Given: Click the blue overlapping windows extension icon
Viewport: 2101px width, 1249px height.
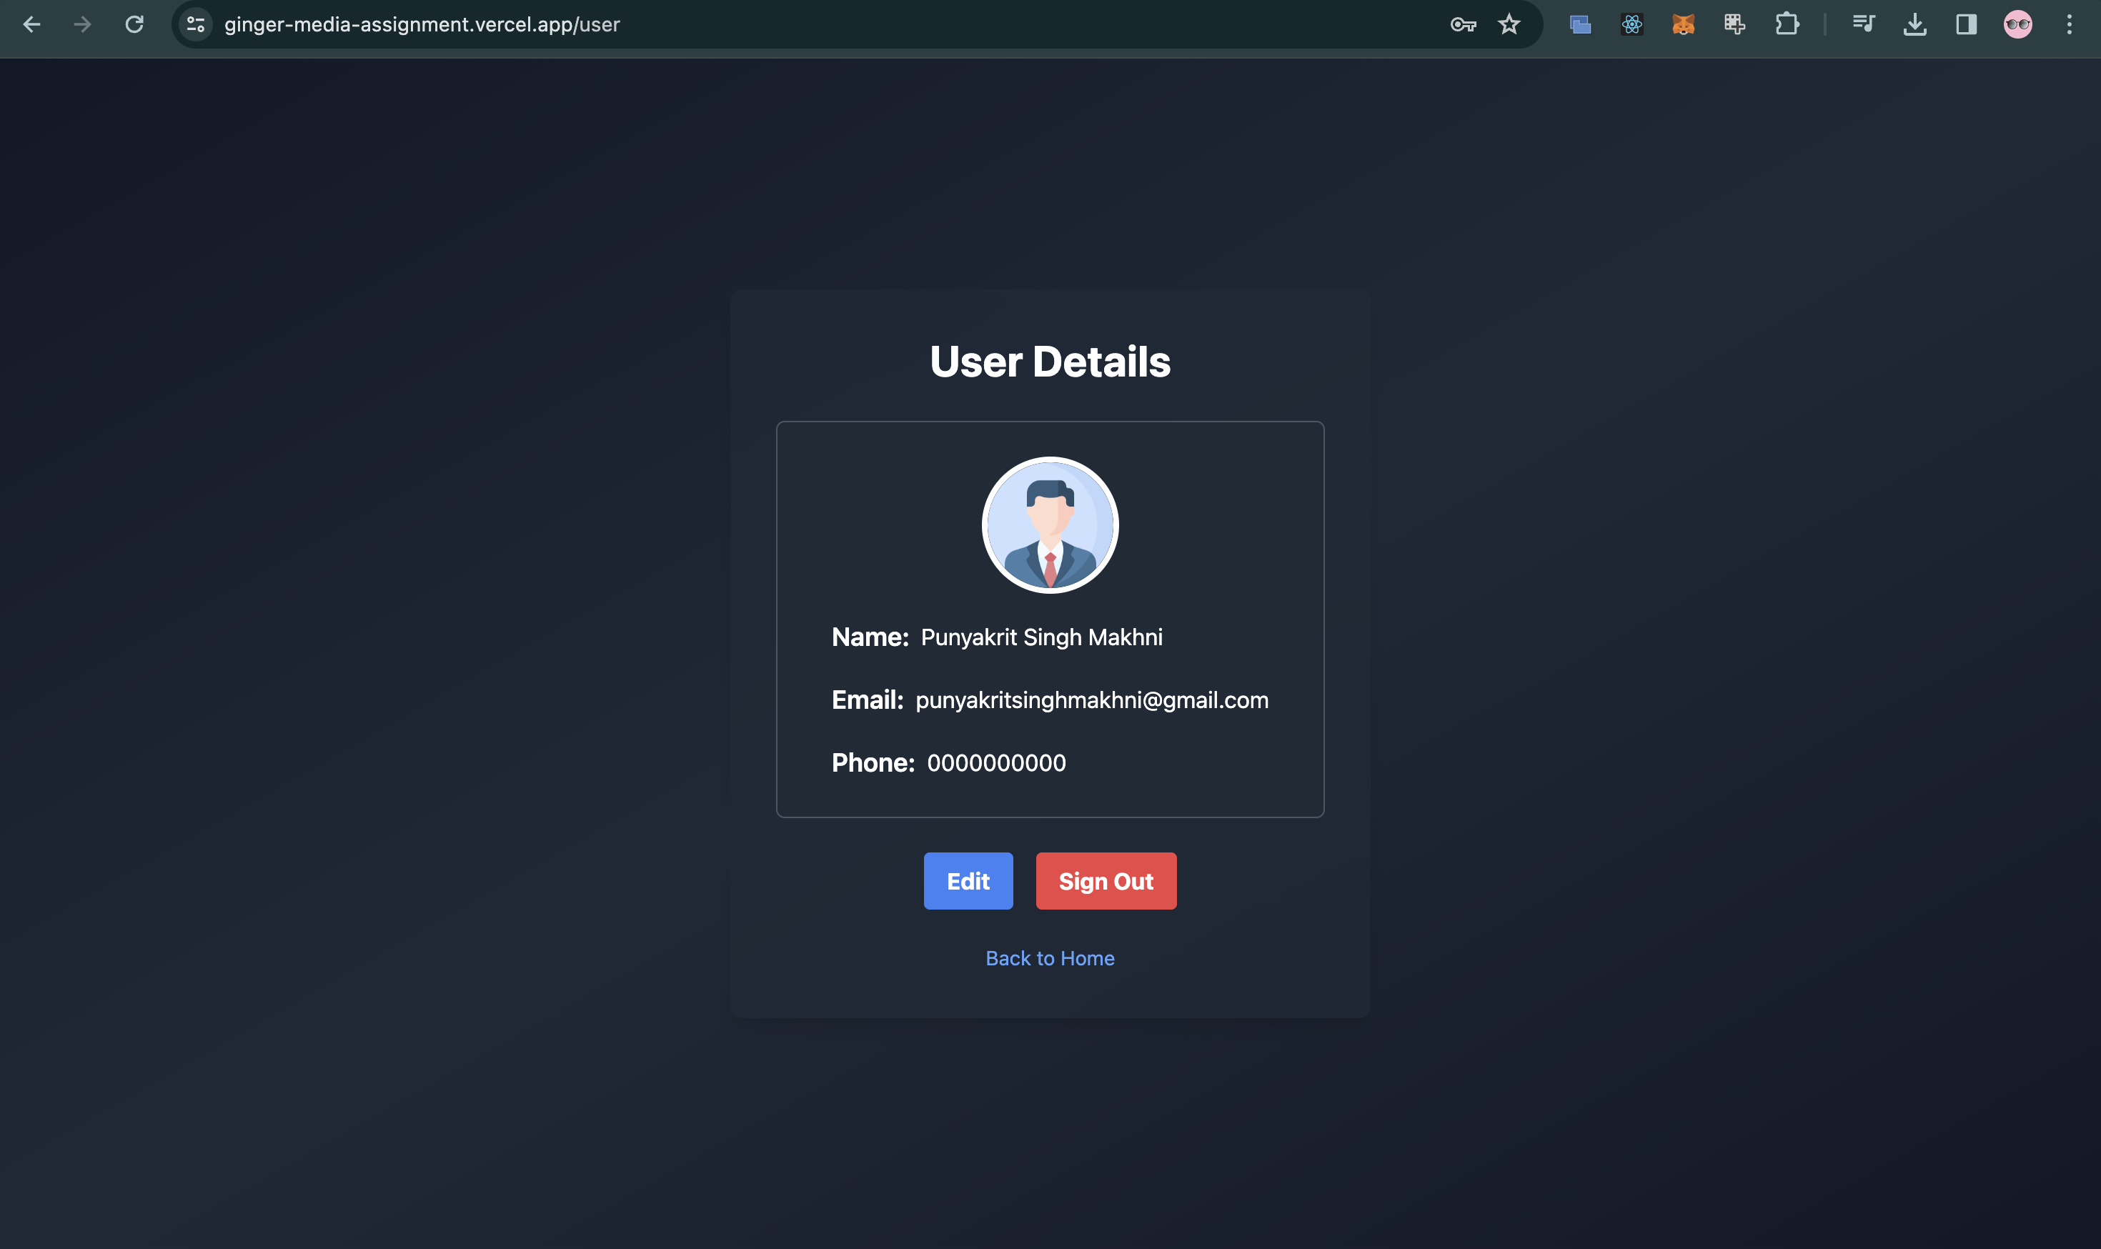Looking at the screenshot, I should [1580, 24].
